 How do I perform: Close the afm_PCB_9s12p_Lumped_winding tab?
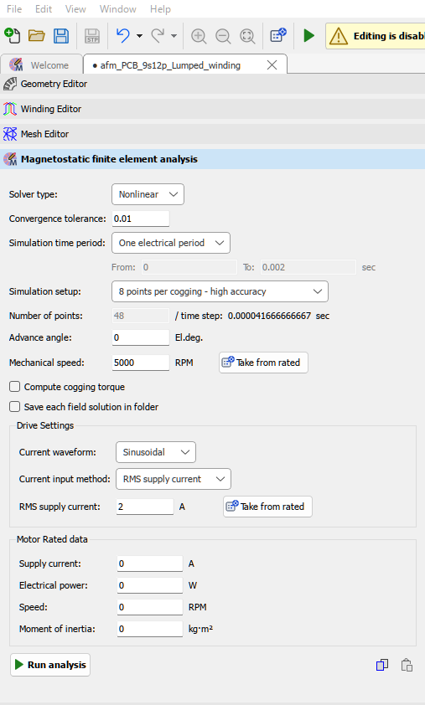[272, 65]
